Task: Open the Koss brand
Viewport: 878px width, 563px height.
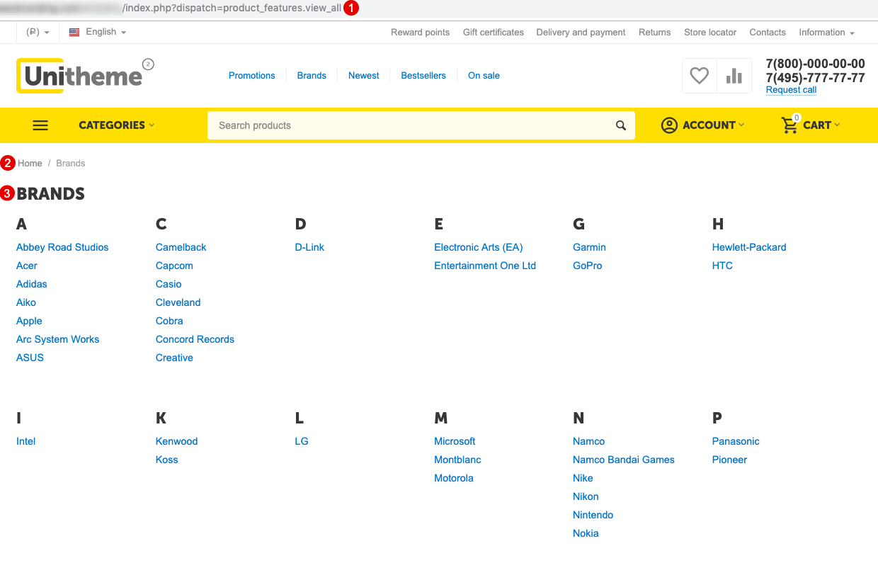Action: 167,460
